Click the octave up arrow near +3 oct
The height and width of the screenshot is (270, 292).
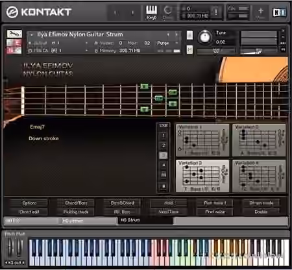click(x=23, y=263)
